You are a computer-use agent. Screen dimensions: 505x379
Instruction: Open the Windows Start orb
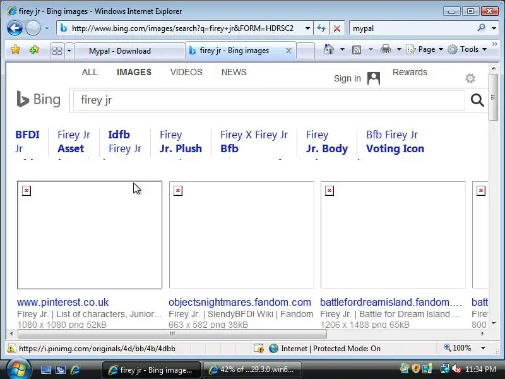18,370
